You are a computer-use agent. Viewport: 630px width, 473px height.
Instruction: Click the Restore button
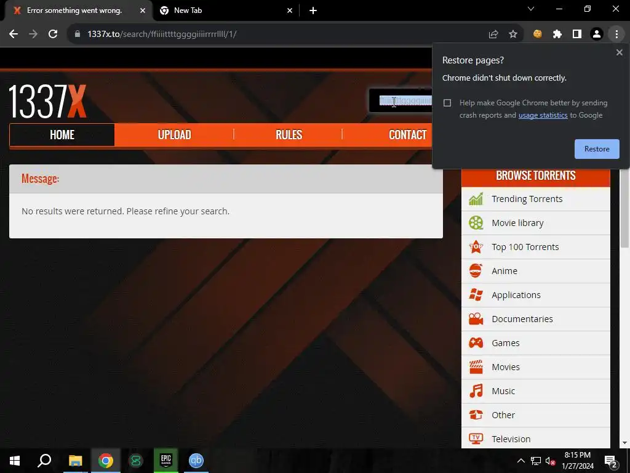coord(597,149)
